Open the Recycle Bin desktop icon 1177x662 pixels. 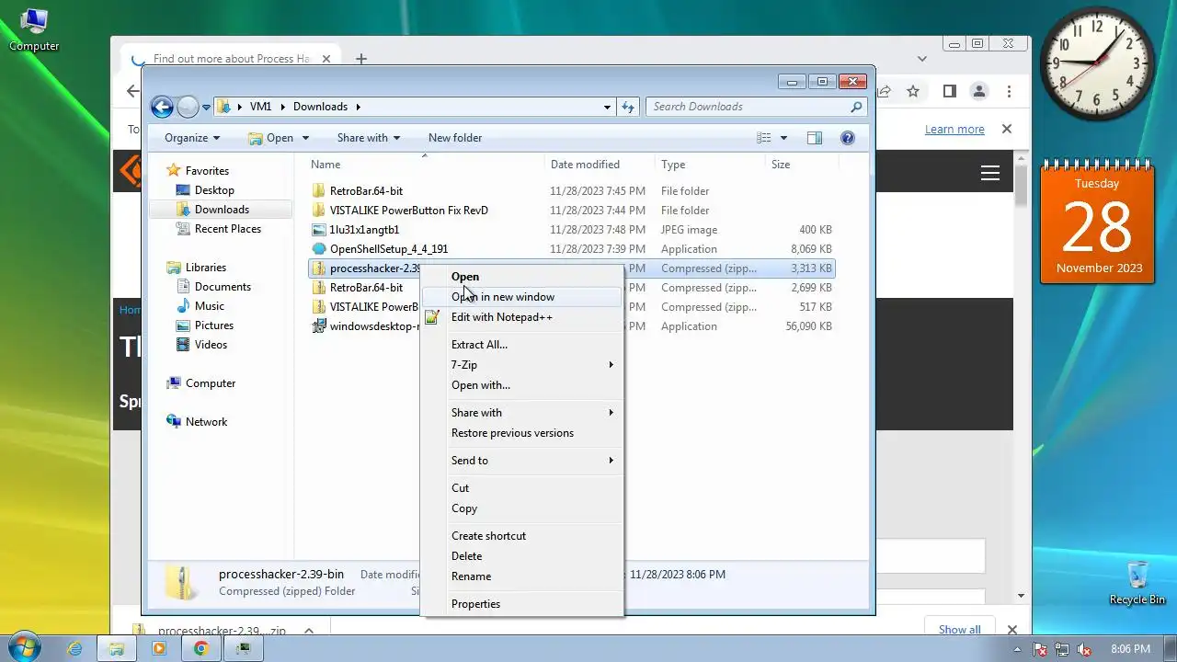(1137, 583)
